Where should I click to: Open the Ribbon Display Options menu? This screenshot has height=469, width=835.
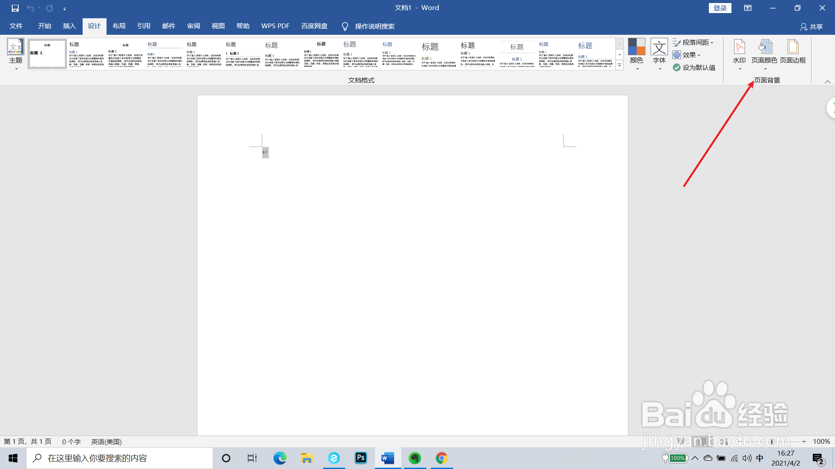tap(748, 8)
